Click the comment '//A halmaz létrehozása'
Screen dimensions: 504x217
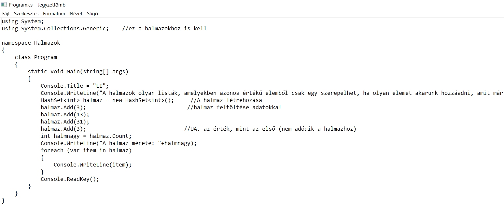pyautogui.click(x=226, y=100)
